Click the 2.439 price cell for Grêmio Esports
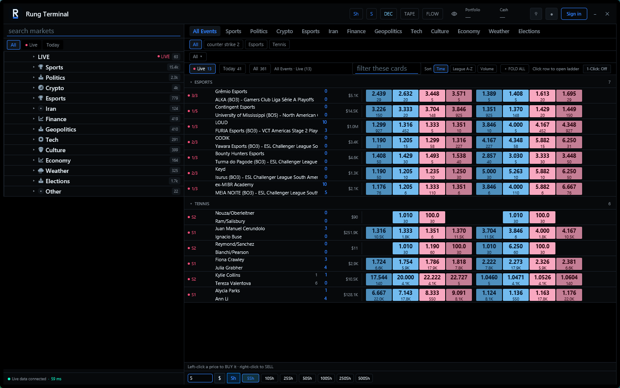 tap(379, 96)
